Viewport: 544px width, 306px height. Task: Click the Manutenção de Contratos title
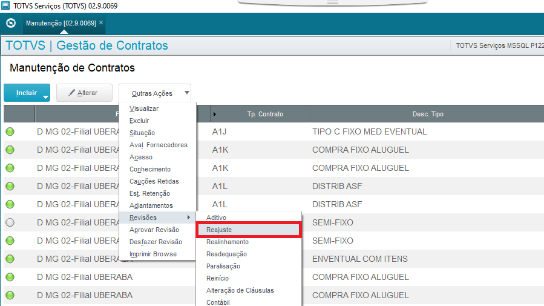pyautogui.click(x=72, y=68)
